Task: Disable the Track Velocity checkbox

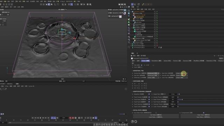Action: point(149,104)
